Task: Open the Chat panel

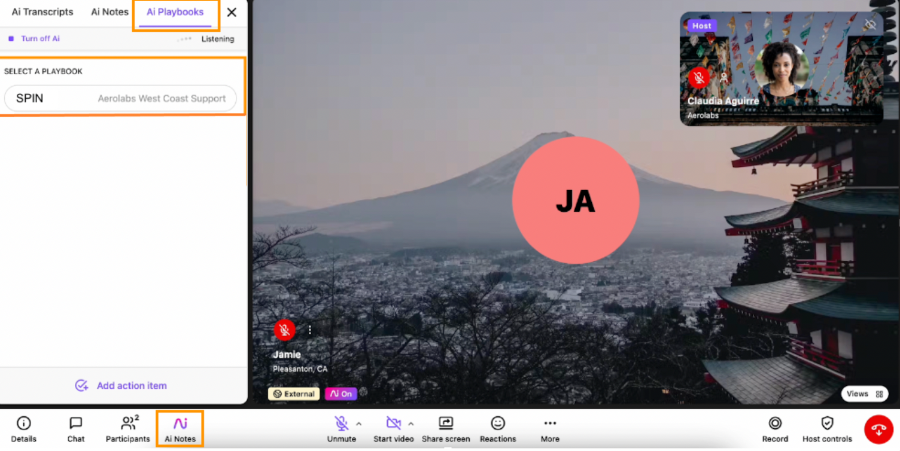Action: [x=75, y=424]
